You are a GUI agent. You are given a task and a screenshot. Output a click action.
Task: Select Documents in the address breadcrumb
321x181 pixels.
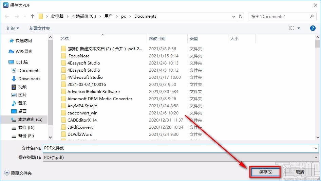pyautogui.click(x=145, y=16)
